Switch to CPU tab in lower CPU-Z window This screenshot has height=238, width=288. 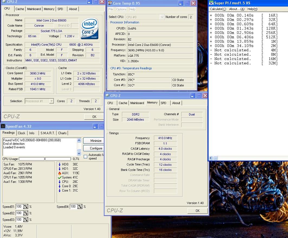(110, 103)
